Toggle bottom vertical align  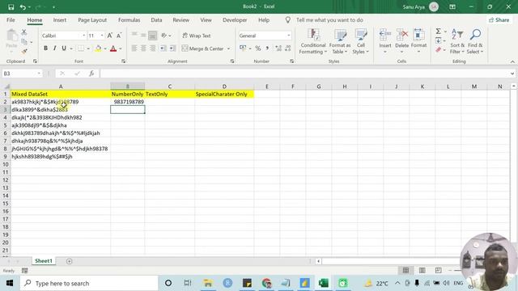(152, 36)
